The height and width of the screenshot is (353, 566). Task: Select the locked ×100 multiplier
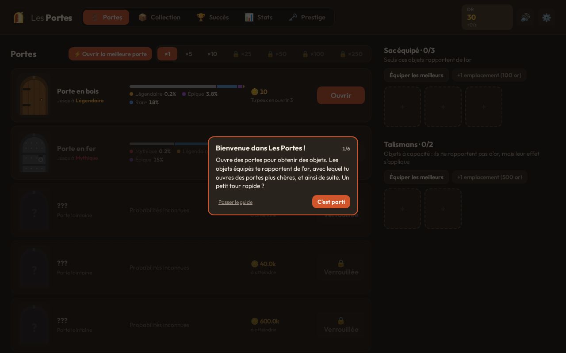coord(313,54)
